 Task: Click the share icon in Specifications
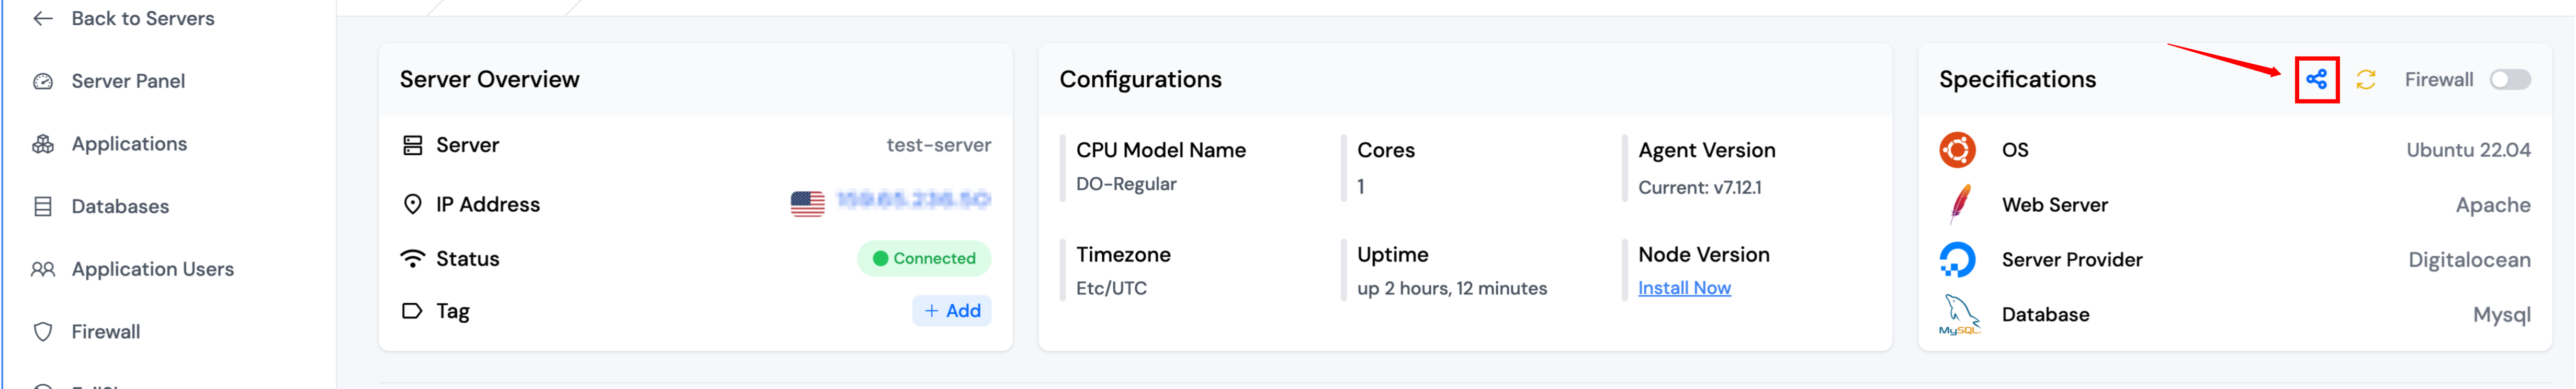pyautogui.click(x=2316, y=80)
